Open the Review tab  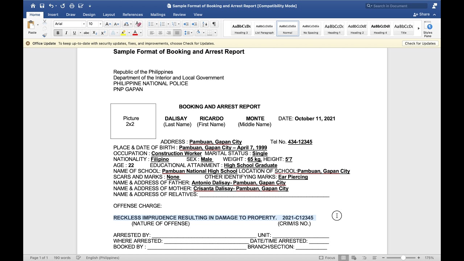click(x=179, y=14)
